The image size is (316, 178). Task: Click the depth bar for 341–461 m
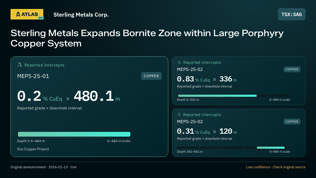[x=234, y=148]
